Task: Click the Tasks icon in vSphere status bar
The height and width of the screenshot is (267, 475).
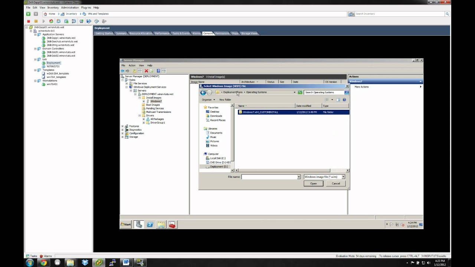Action: pos(27,256)
